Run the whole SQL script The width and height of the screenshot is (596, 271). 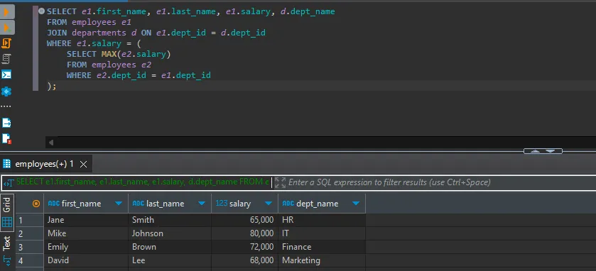pos(6,43)
